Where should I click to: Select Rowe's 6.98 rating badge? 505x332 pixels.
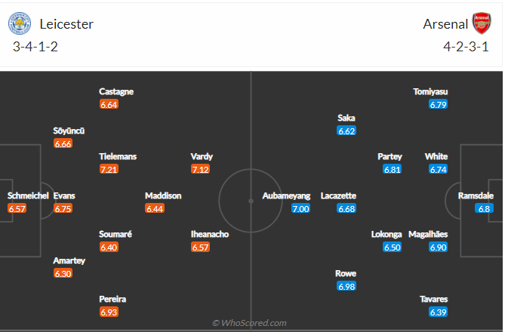pos(346,286)
